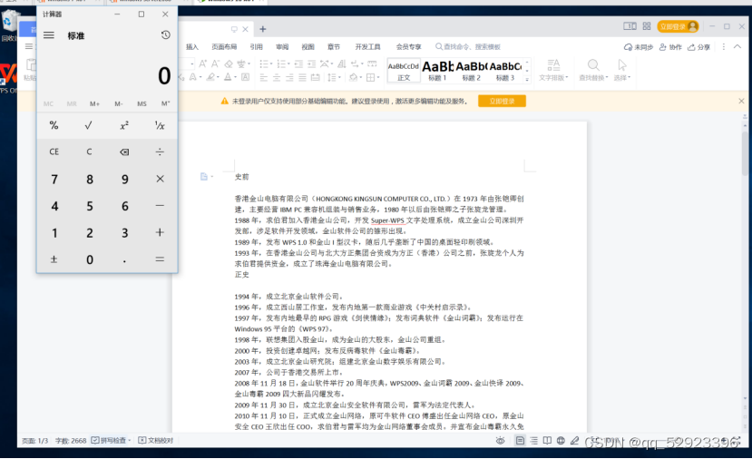Click the text highlight color icon
This screenshot has width=752, height=459.
coord(210,77)
